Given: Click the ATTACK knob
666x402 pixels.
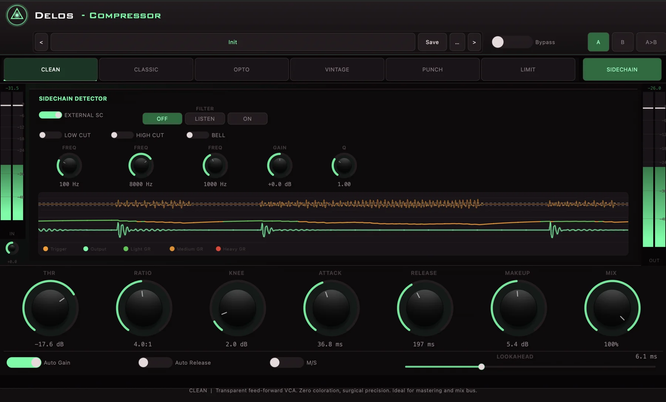Looking at the screenshot, I should (331, 308).
